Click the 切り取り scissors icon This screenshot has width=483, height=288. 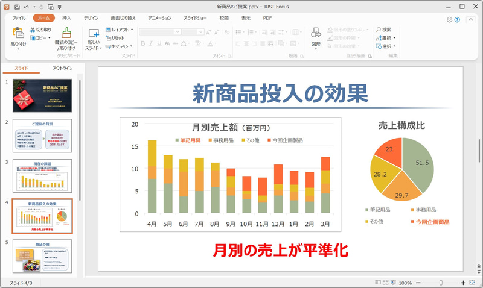tap(33, 30)
